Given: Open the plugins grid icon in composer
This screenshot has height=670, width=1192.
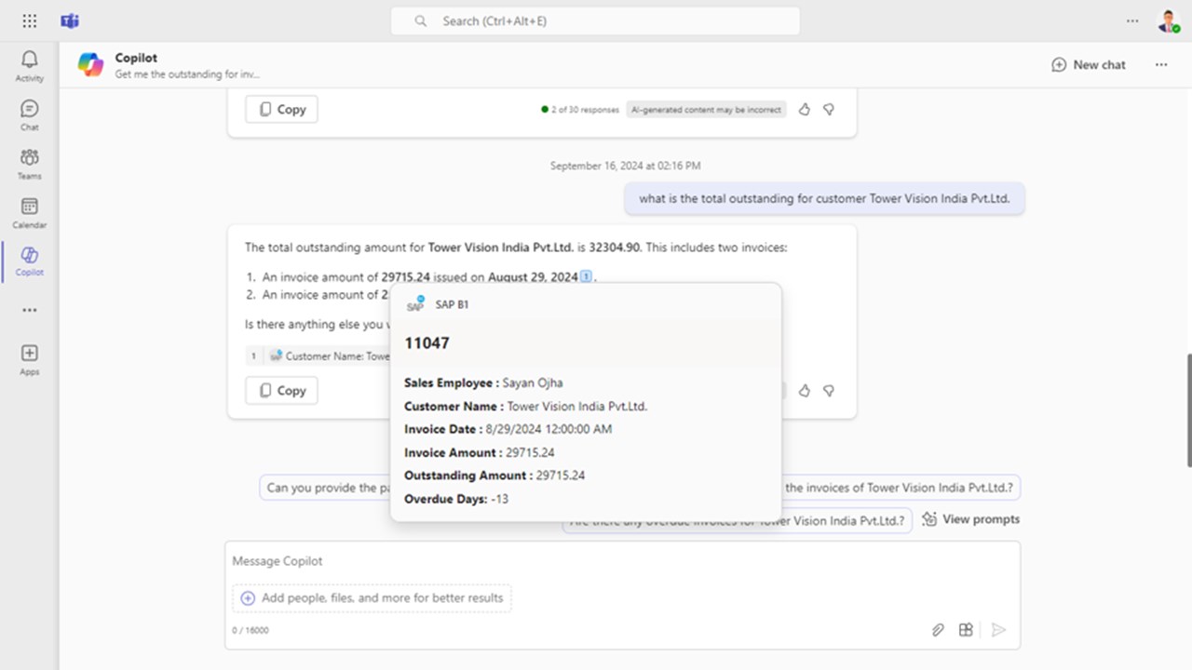Looking at the screenshot, I should click(967, 630).
